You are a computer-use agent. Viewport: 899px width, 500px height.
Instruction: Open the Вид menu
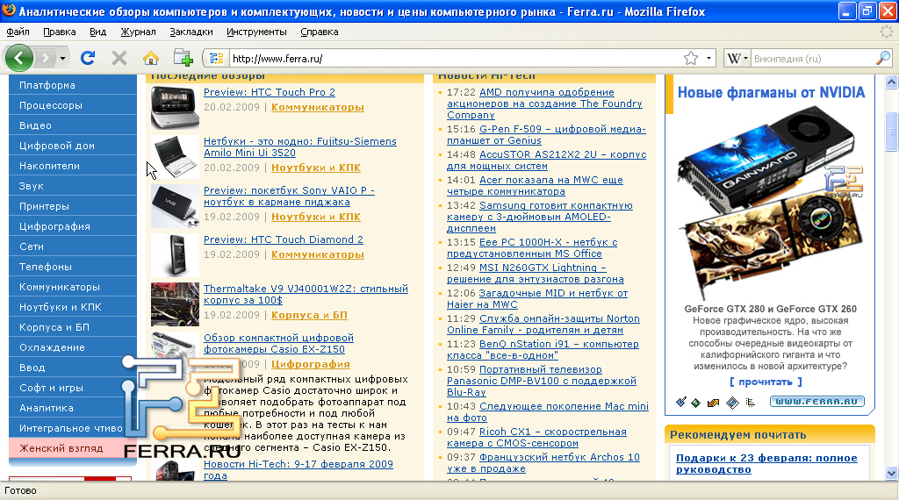point(98,32)
